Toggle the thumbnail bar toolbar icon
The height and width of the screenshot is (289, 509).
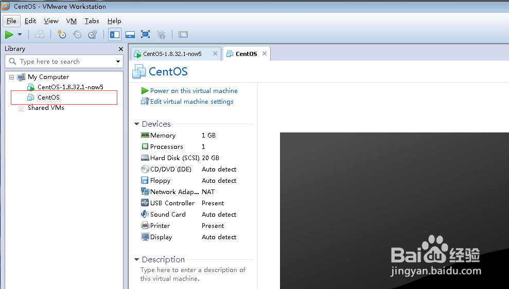coord(130,34)
